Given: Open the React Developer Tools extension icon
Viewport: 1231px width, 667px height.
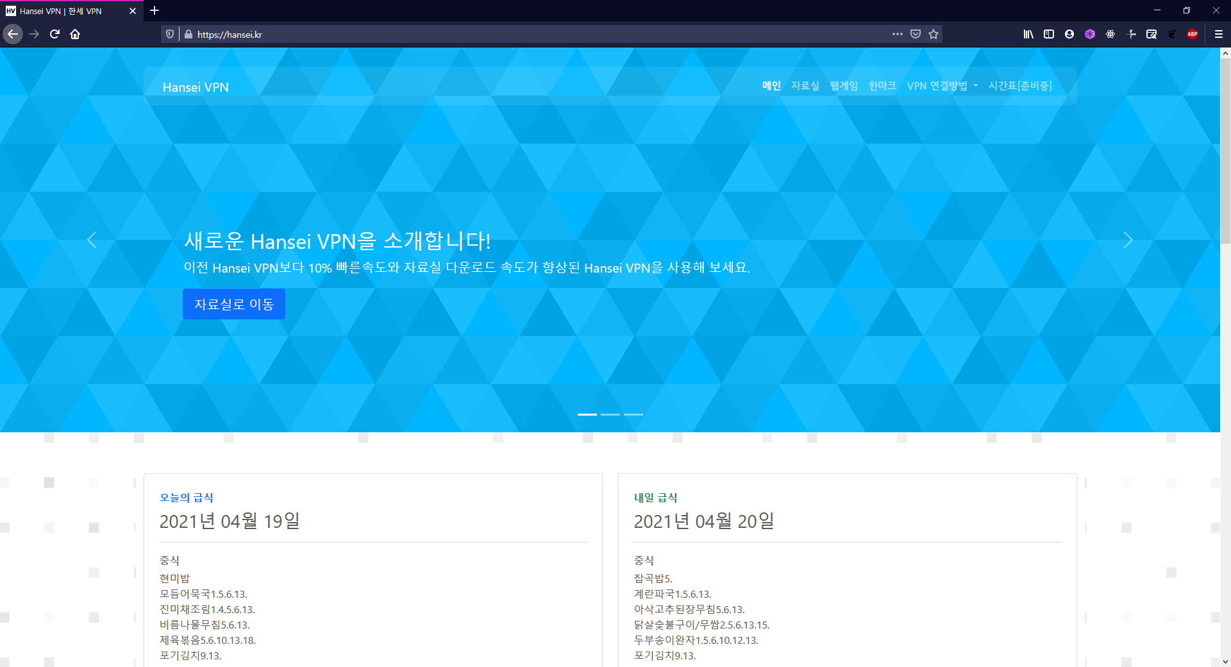Looking at the screenshot, I should click(1110, 34).
